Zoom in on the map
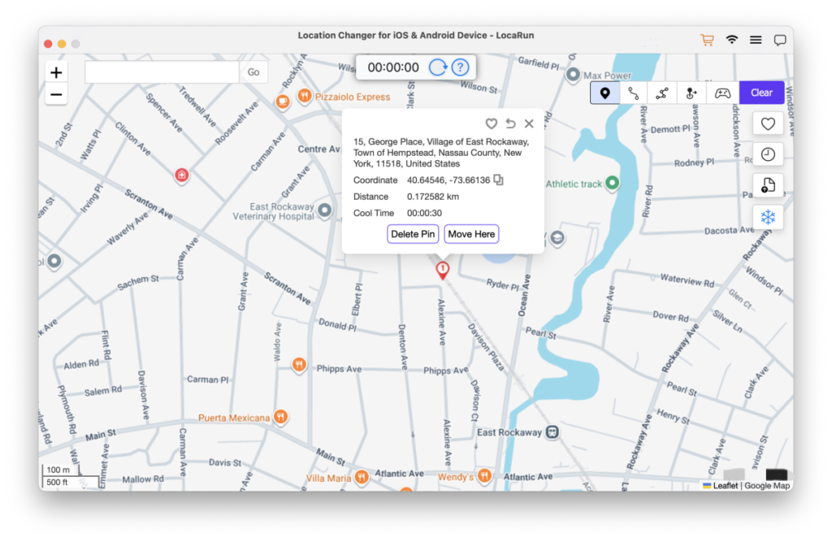 [56, 72]
